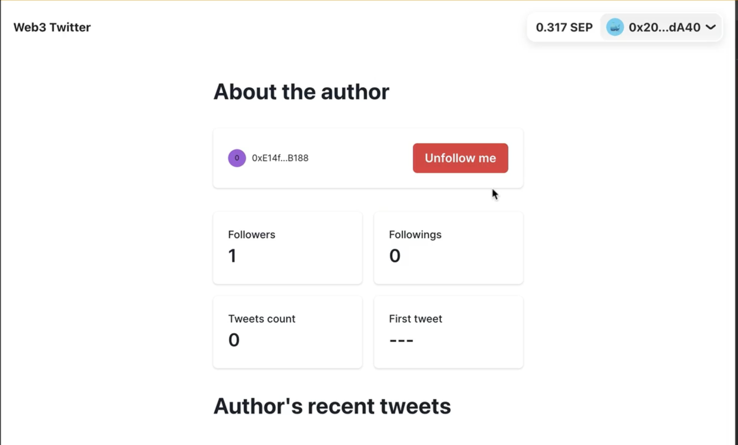The height and width of the screenshot is (445, 738).
Task: Select the Followings stat card
Action: click(448, 248)
